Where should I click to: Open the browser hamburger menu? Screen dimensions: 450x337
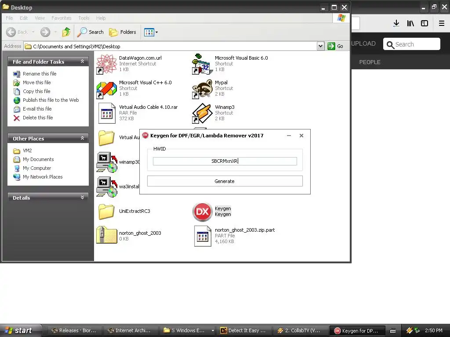pos(442,24)
